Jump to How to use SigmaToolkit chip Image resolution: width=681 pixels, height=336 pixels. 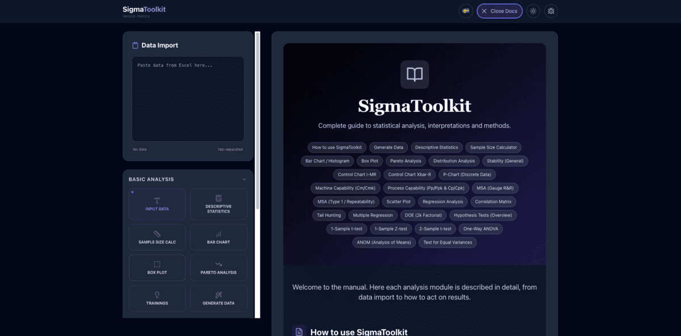point(337,147)
